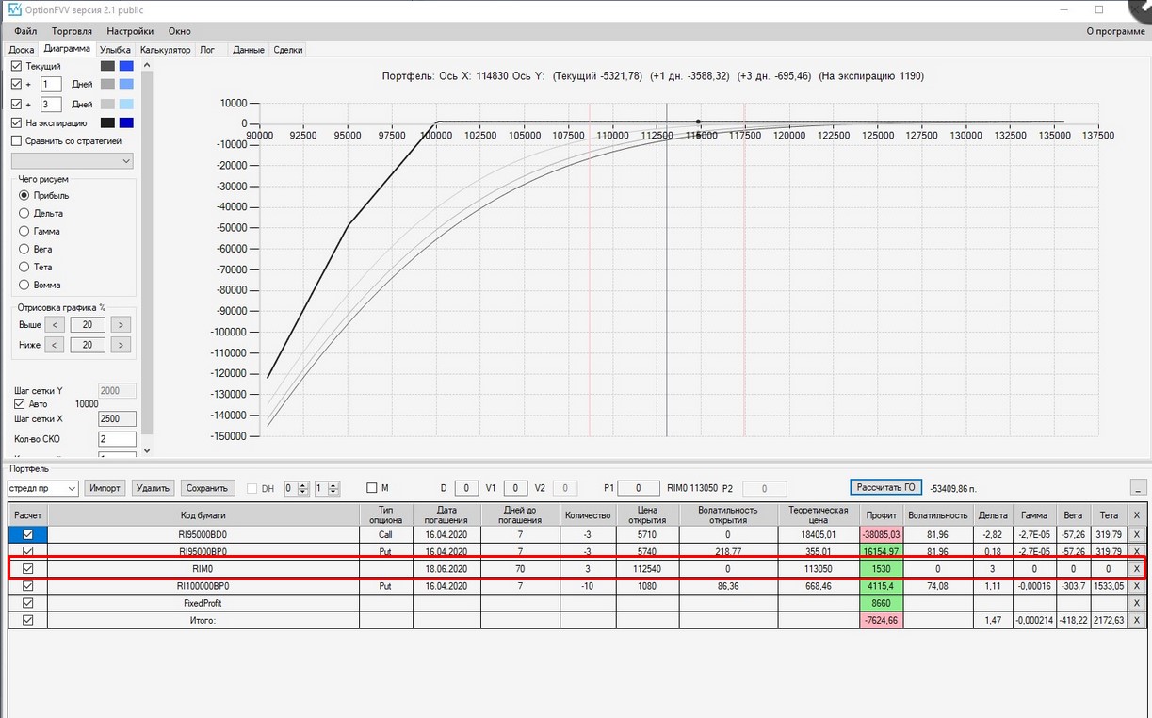This screenshot has width=1152, height=718.
Task: Click the black swatch for На экспирацию
Action: click(107, 122)
